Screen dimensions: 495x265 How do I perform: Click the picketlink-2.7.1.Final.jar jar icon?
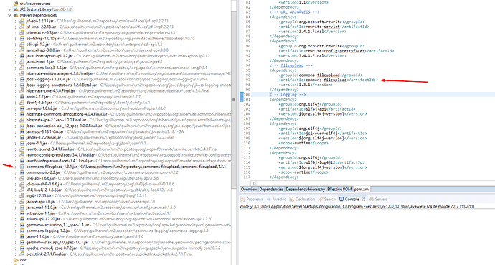[x=22, y=254]
